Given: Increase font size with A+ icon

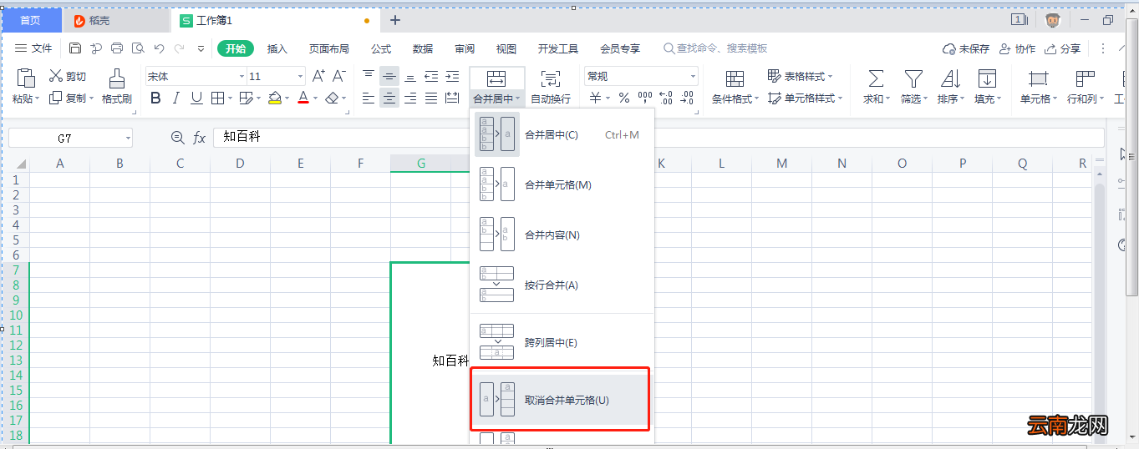Looking at the screenshot, I should [x=318, y=76].
